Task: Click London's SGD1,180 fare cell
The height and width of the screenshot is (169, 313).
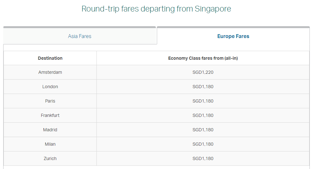Action: (203, 87)
